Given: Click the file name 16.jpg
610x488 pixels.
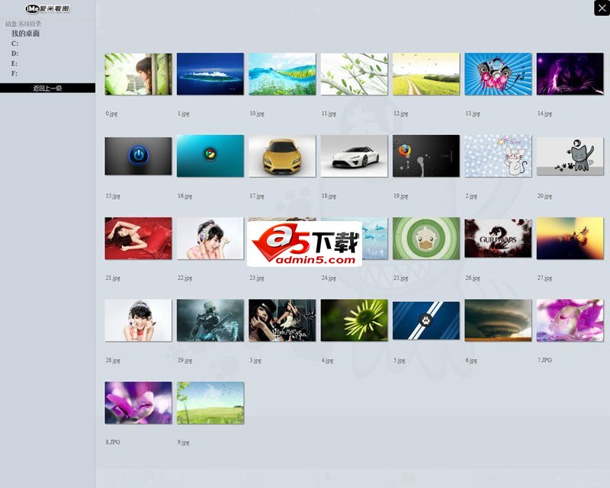Looking at the screenshot, I should click(x=185, y=196).
